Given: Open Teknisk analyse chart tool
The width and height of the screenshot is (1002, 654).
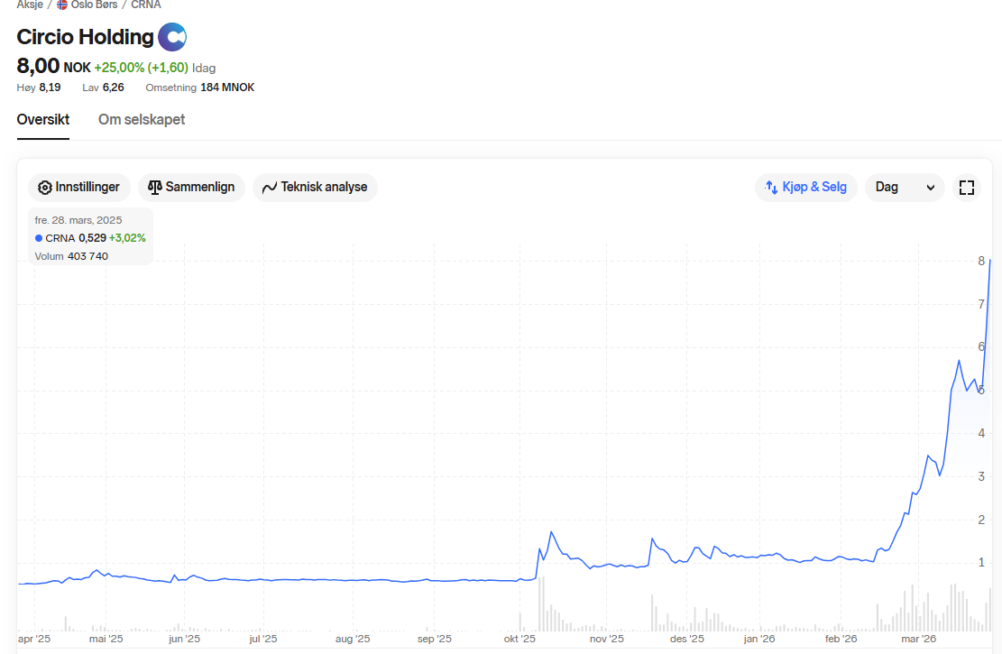Looking at the screenshot, I should [270, 188].
